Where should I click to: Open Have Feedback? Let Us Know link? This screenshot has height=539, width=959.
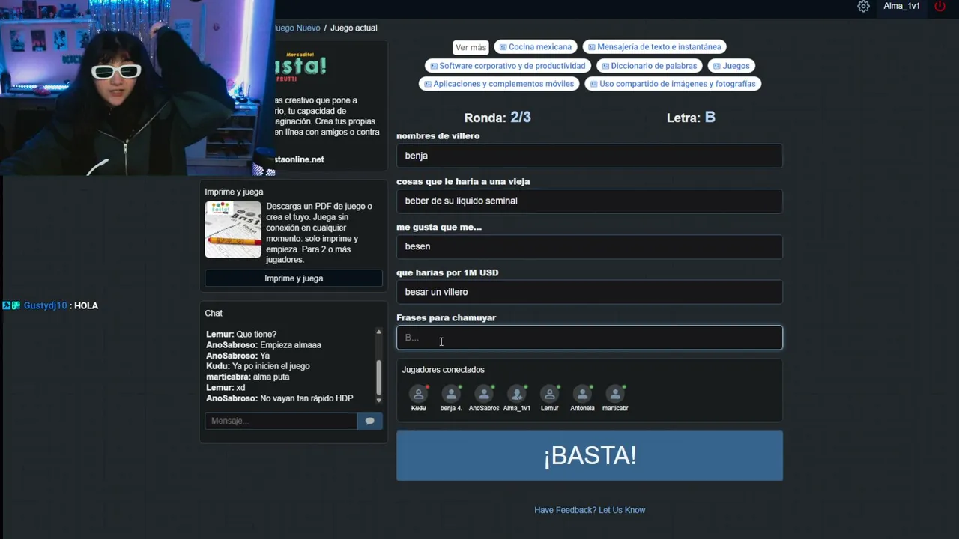(x=590, y=510)
